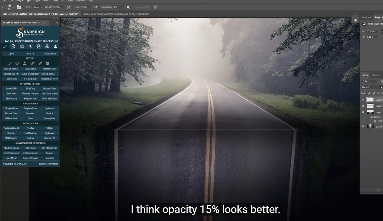This screenshot has width=383, height=221.
Task: Open the Normal blend mode dropdown
Action: (x=372, y=87)
